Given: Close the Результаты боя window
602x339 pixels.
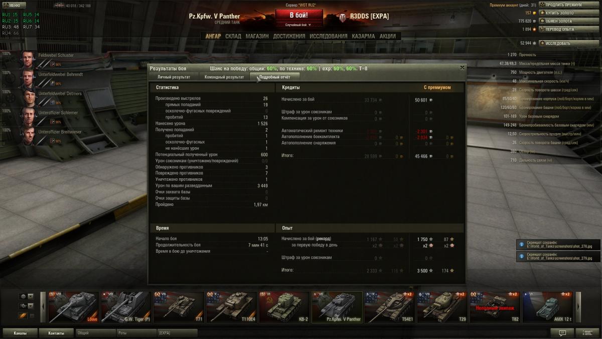Looking at the screenshot, I should coord(462,67).
